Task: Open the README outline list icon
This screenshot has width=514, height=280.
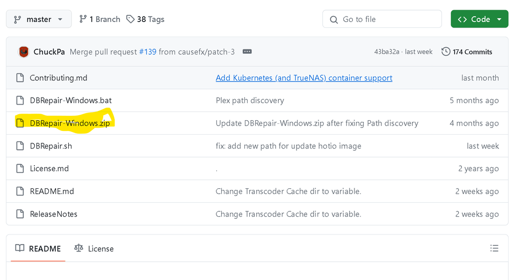Action: [494, 248]
